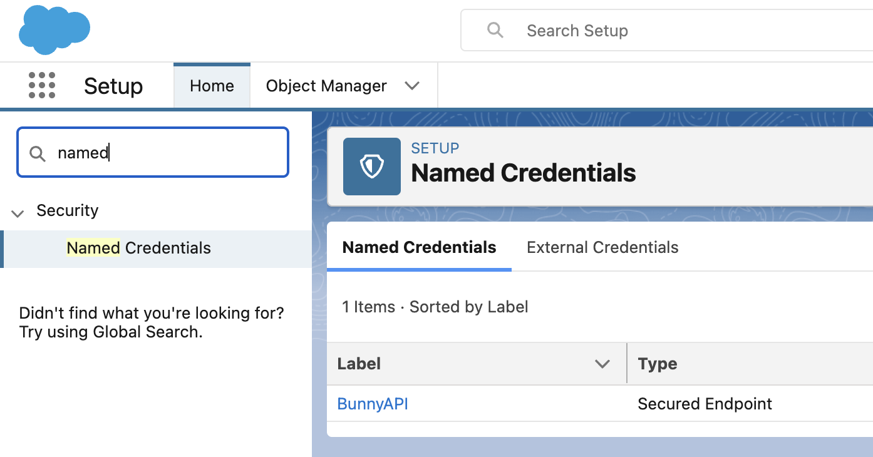Select the Named Credentials tab

419,247
